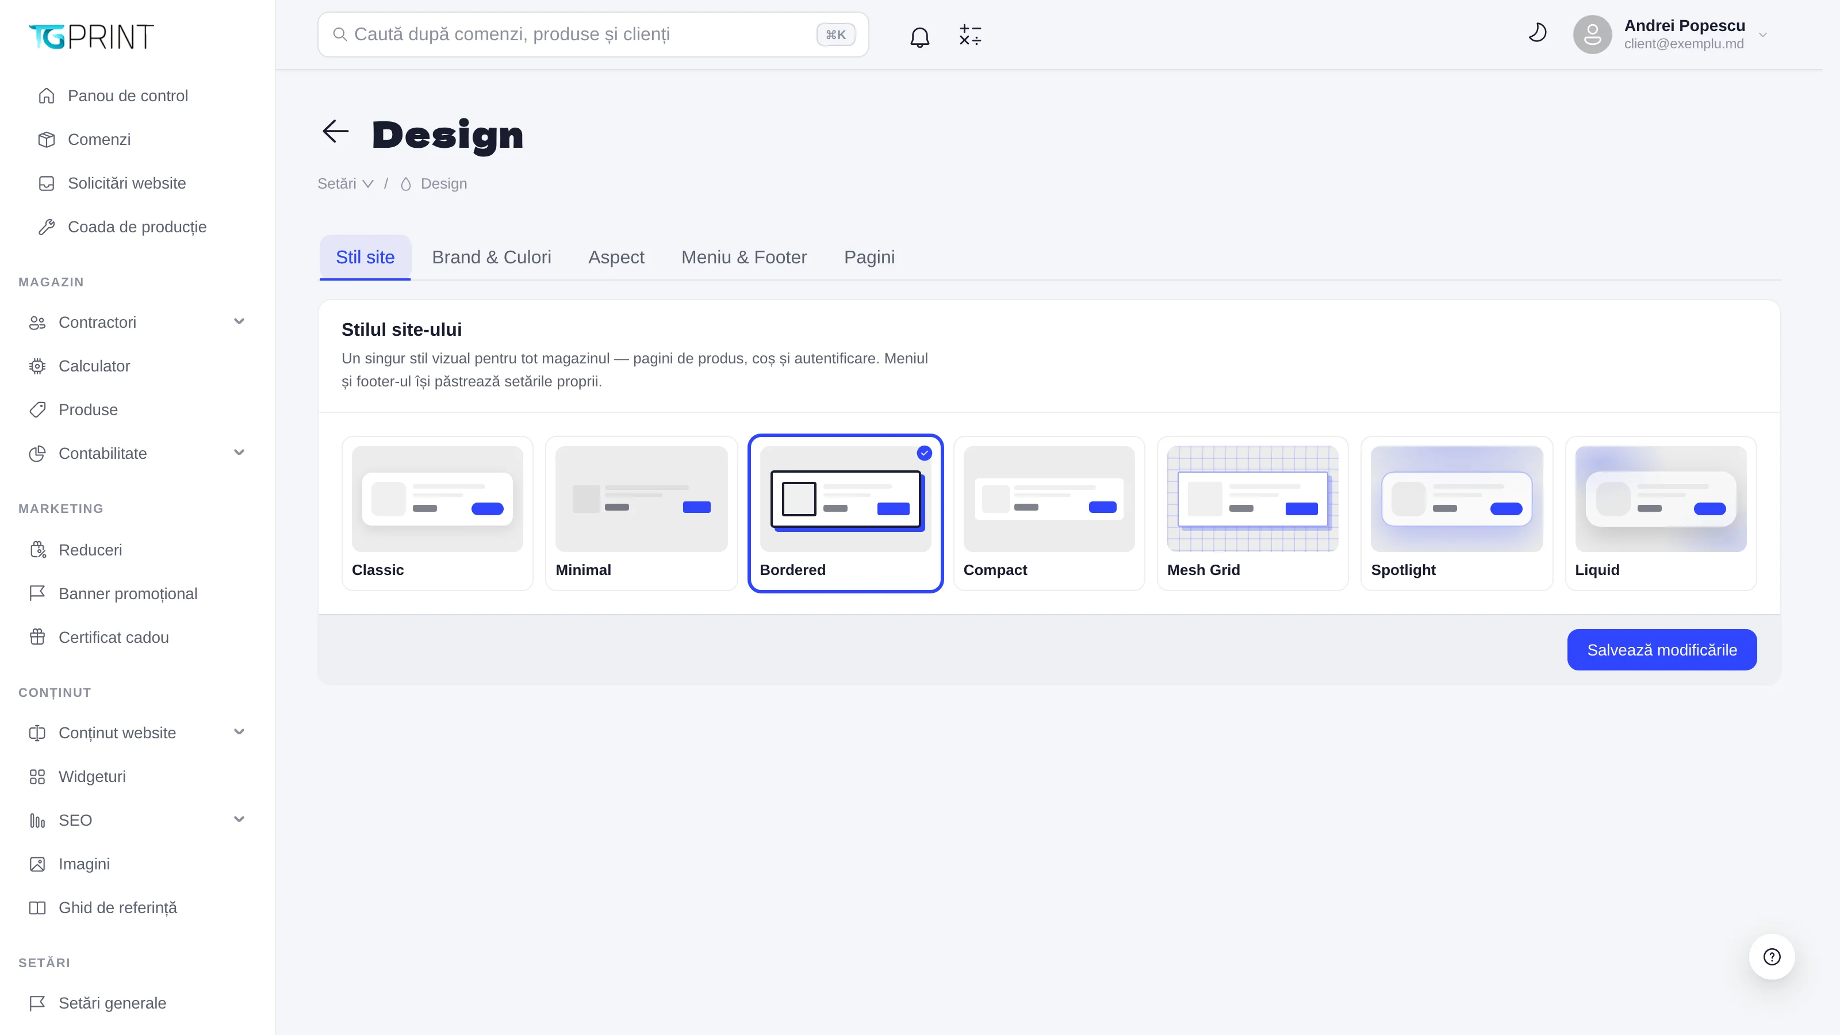The width and height of the screenshot is (1840, 1035).
Task: Click the Banner promoțional flag icon
Action: (x=37, y=593)
